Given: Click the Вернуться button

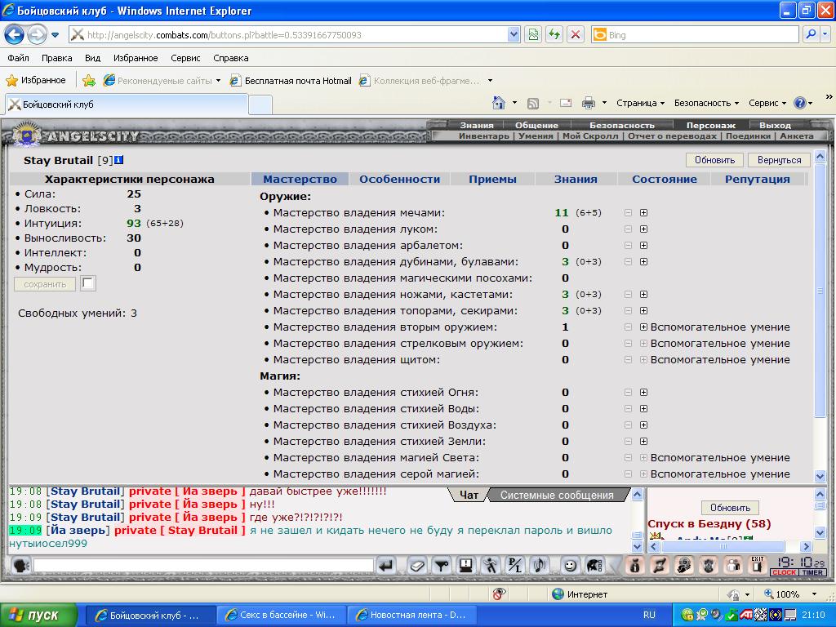Looking at the screenshot, I should point(779,160).
